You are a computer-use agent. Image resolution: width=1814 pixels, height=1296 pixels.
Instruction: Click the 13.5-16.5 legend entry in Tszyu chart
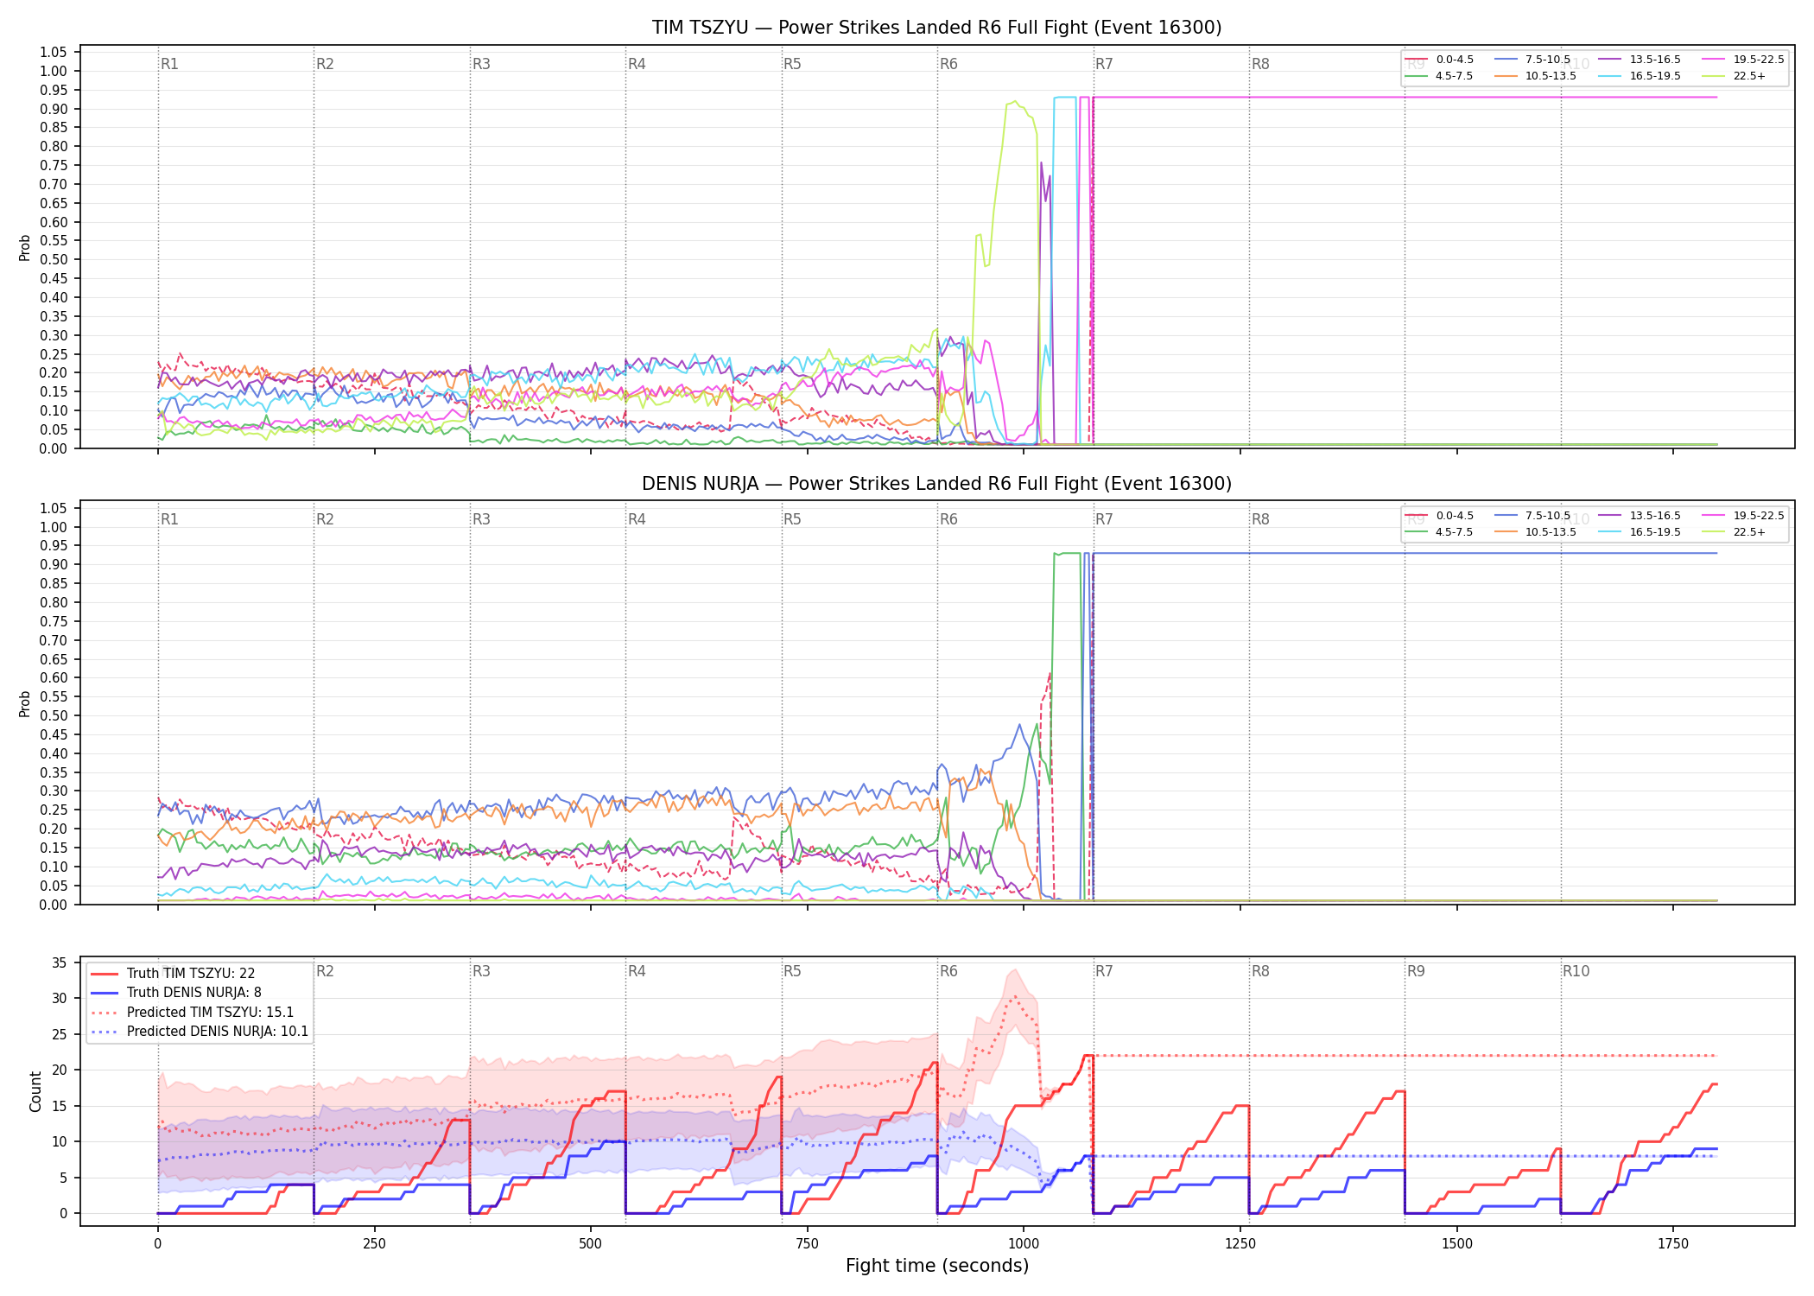(1640, 60)
